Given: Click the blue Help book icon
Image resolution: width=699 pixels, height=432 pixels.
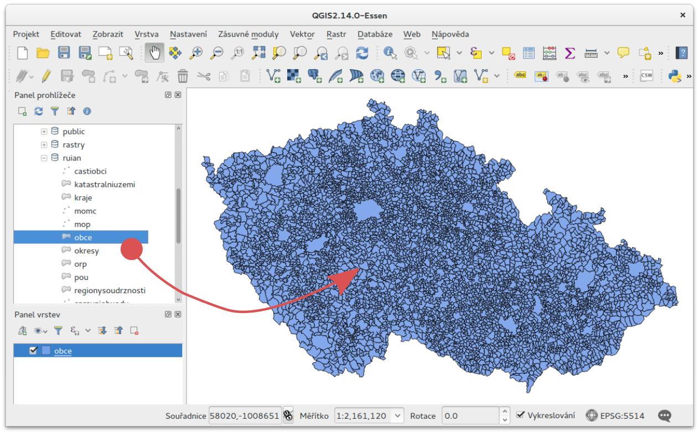Looking at the screenshot, I should [x=682, y=53].
